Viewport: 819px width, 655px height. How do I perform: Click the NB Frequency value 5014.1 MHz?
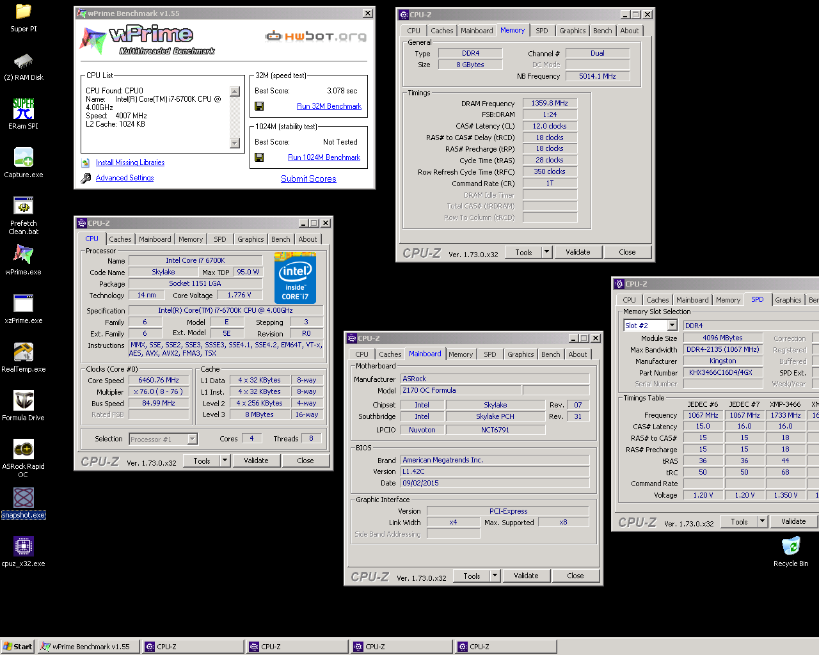(x=598, y=76)
